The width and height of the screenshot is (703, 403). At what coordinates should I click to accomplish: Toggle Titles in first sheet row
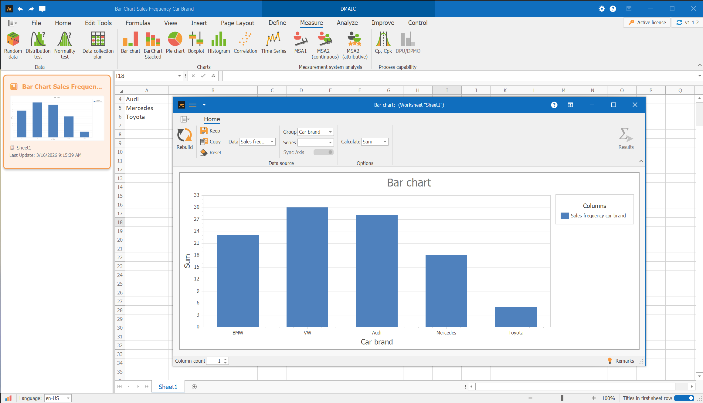tap(684, 398)
